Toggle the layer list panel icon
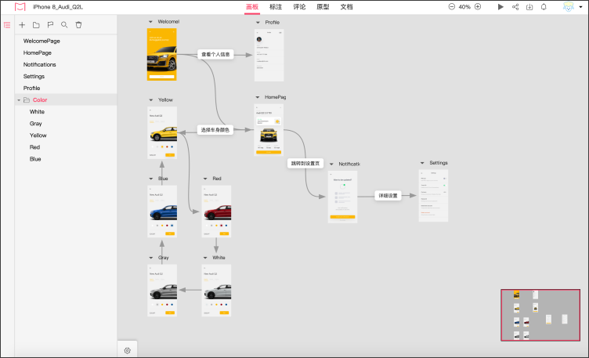 [x=7, y=25]
